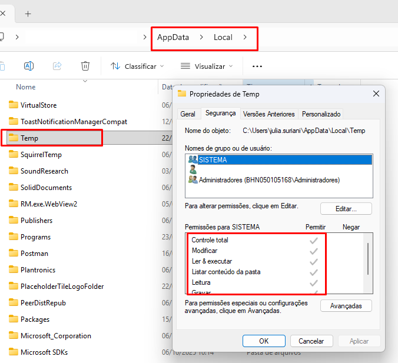398x363 pixels.
Task: Click the Editar... permissions button
Action: coord(346,208)
